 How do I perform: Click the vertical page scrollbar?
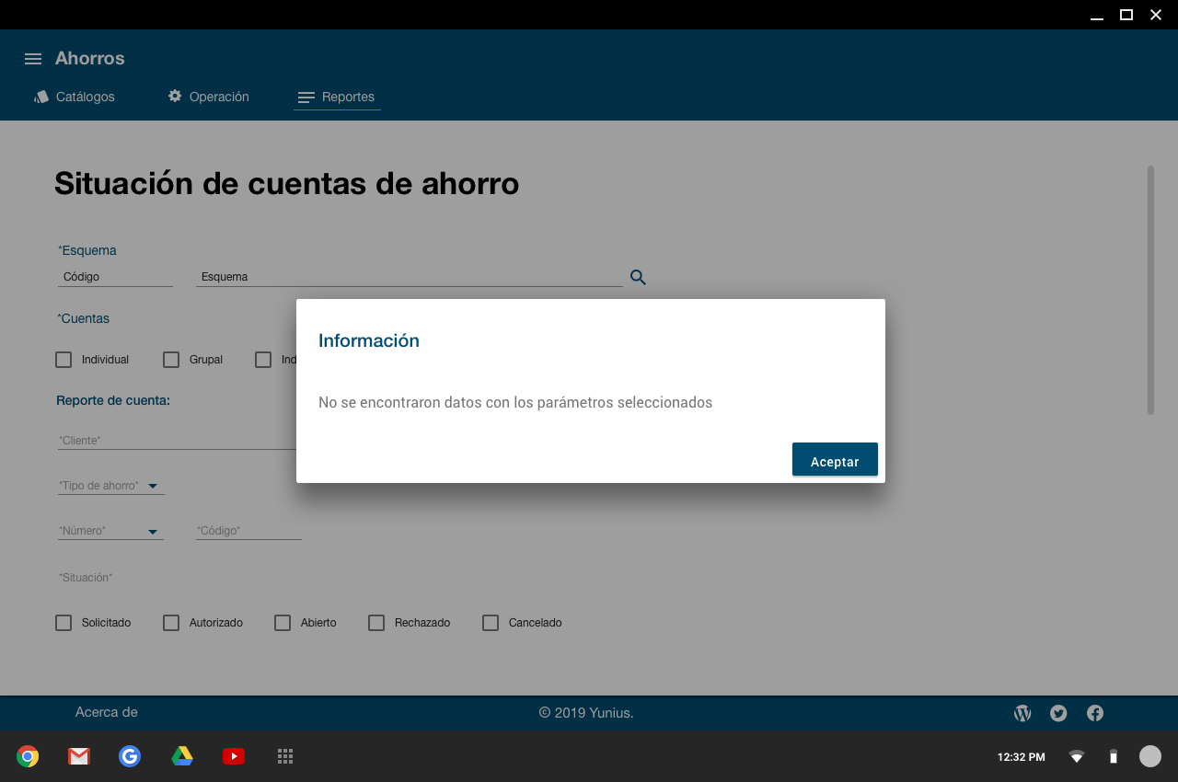(x=1150, y=290)
